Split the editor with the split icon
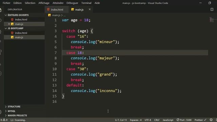The height and width of the screenshot is (122, 217). [x=212, y=9]
